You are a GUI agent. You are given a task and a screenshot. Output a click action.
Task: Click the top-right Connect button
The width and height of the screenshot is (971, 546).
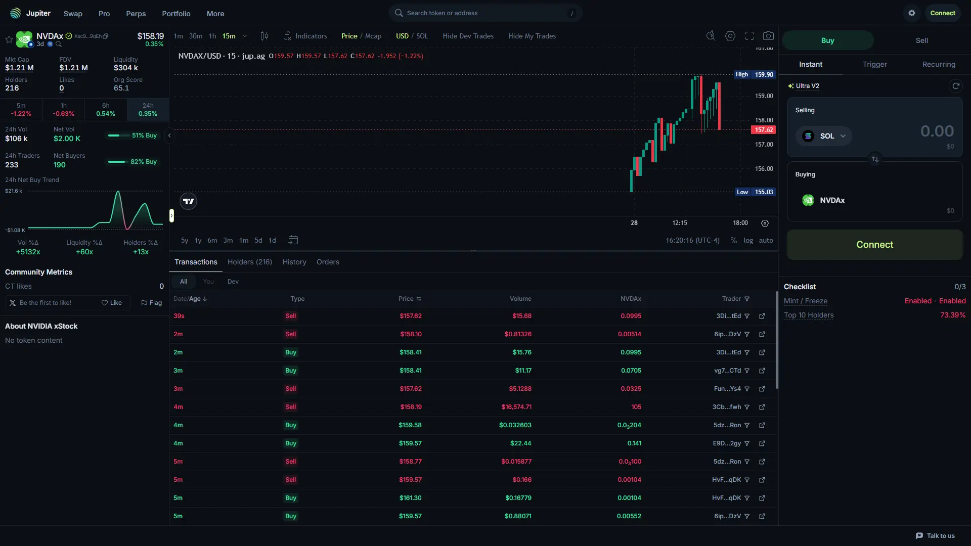943,13
